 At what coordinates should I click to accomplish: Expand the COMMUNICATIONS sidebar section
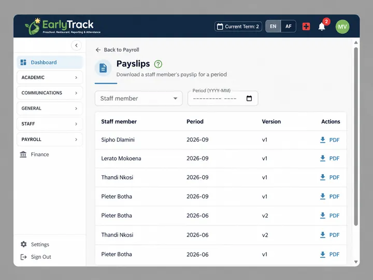tap(50, 93)
